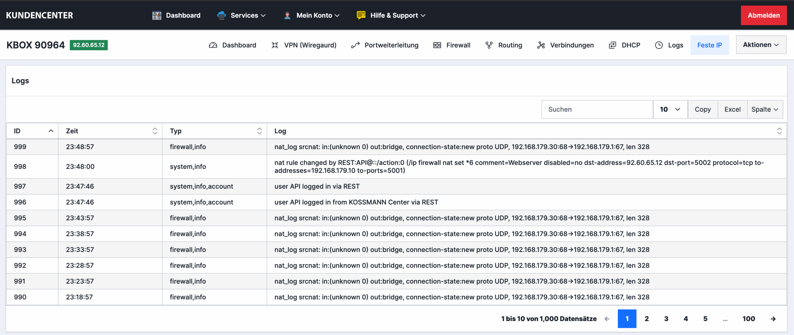Toggle sorting on the Typ column
This screenshot has width=794, height=335.
[259, 131]
